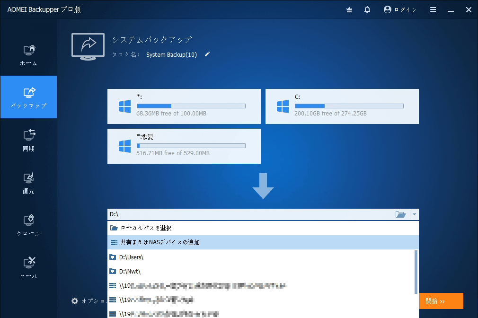Collapse the destination path dropdown arrow
This screenshot has height=318, width=478.
[414, 214]
